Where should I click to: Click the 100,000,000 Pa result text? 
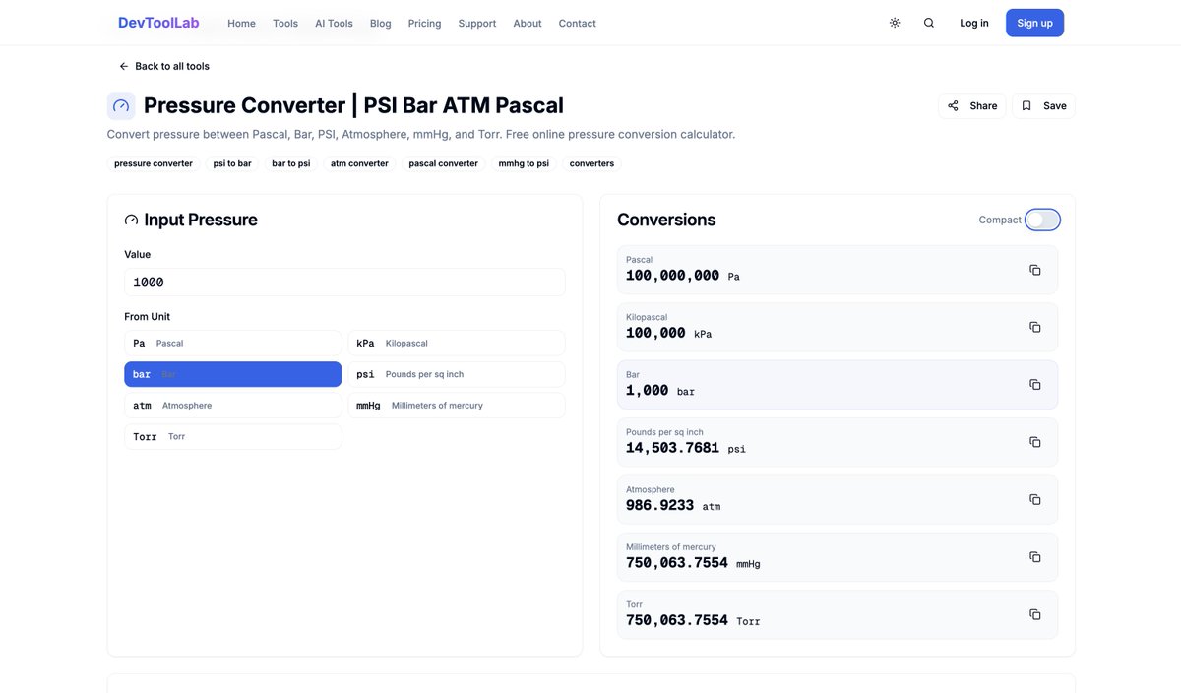(683, 276)
